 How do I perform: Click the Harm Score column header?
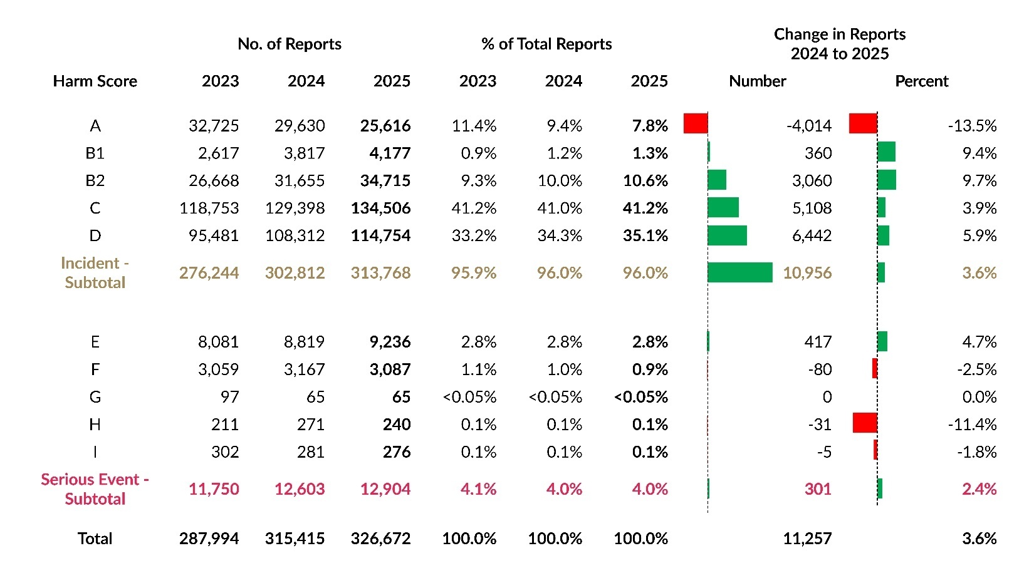[x=95, y=81]
